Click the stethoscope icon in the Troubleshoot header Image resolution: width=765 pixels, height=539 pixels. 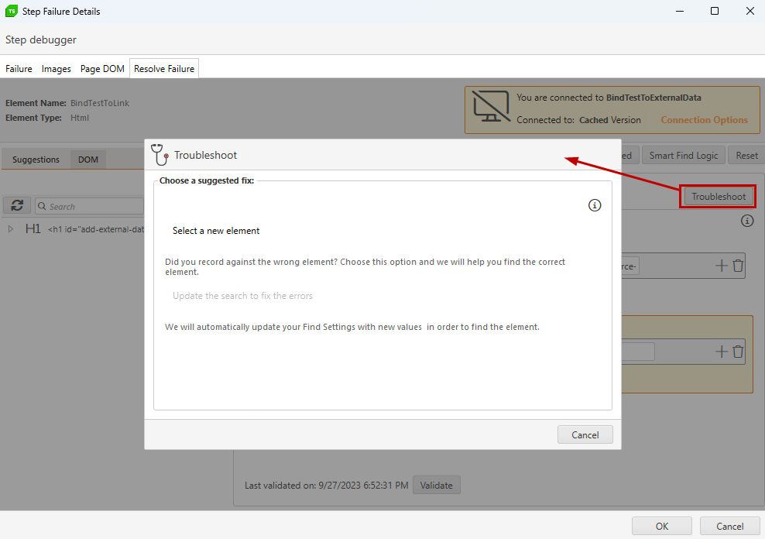(160, 155)
